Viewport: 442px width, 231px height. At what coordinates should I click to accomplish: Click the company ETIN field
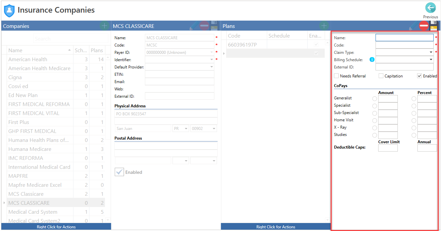pyautogui.click(x=179, y=74)
